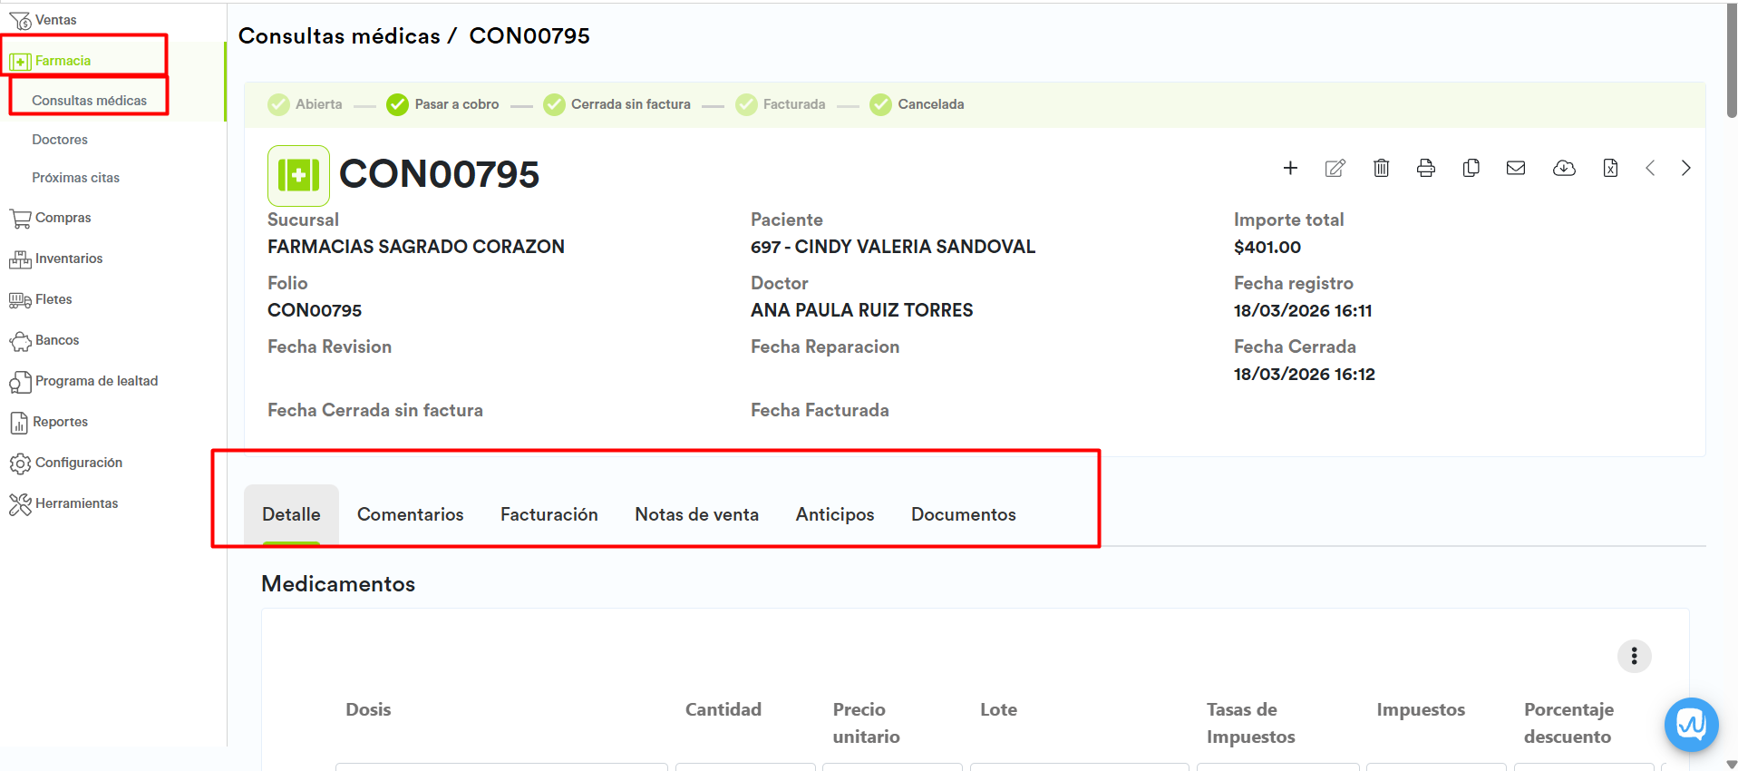Click the Tasas de Impuestos column header
This screenshot has width=1738, height=771.
[x=1250, y=723]
